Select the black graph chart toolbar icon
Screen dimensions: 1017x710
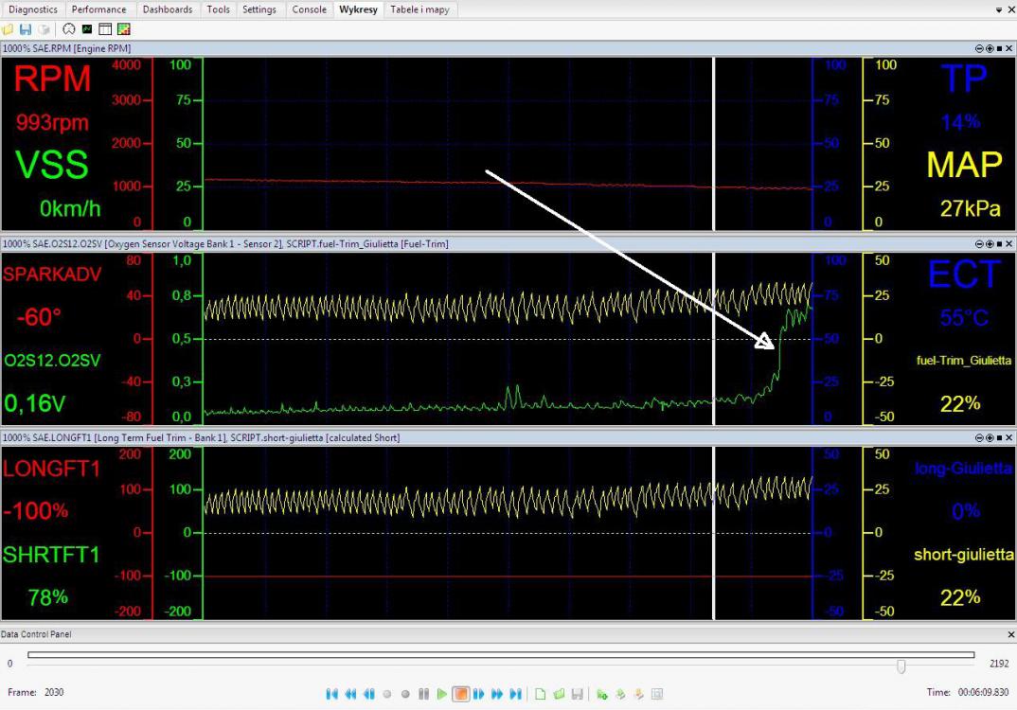pos(87,30)
